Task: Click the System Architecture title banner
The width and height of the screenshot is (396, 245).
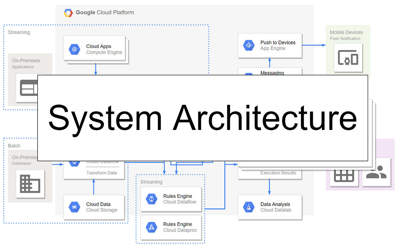Action: [203, 118]
